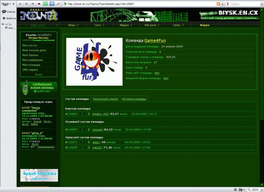Screen dimensions: 264x192
Task: Open the Медиа menu
Action: pos(126,25)
